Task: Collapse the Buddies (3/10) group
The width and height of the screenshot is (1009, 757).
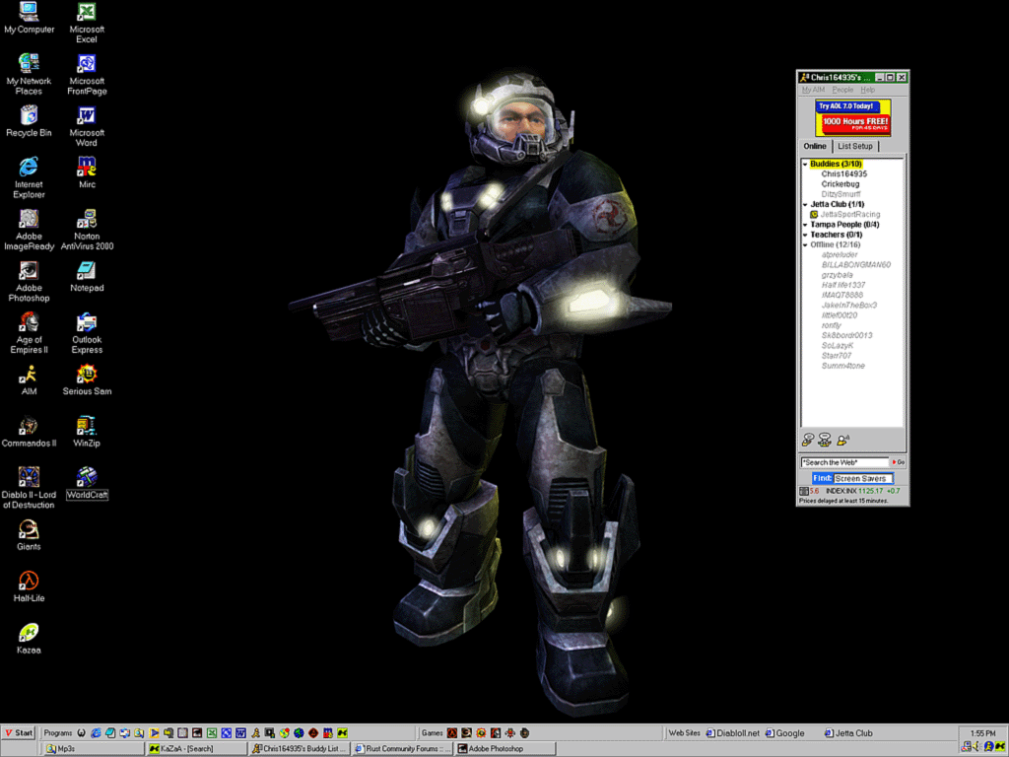Action: [805, 165]
